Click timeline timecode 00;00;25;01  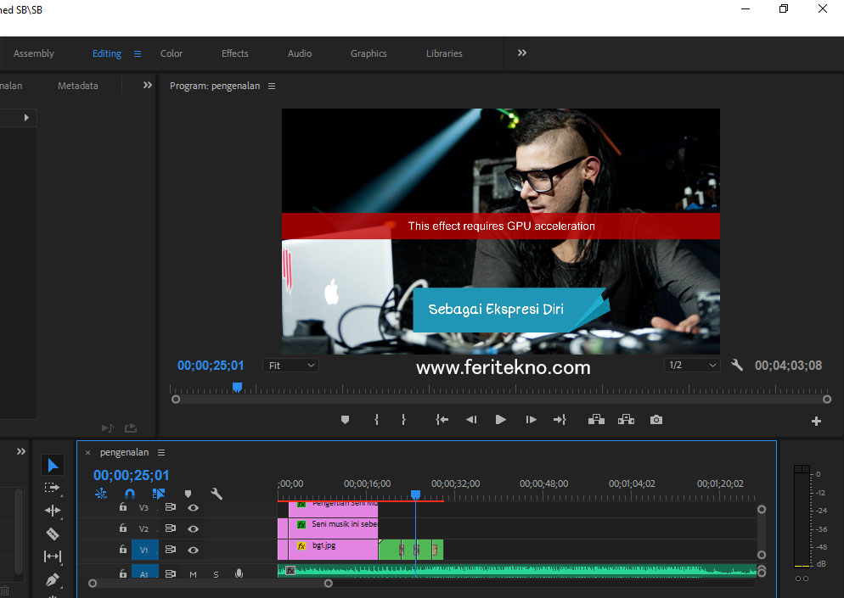131,475
